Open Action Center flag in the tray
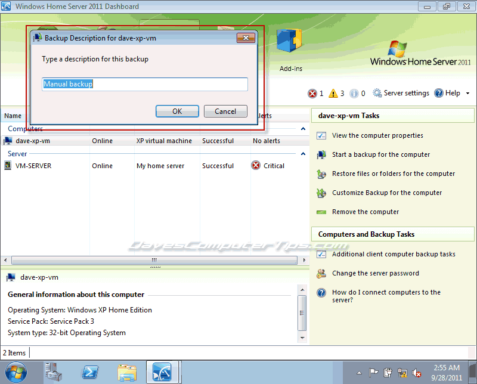 pos(374,373)
